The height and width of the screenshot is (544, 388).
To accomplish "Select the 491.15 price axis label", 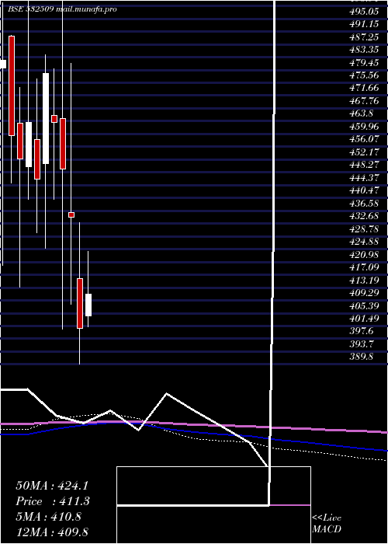I will [x=364, y=24].
